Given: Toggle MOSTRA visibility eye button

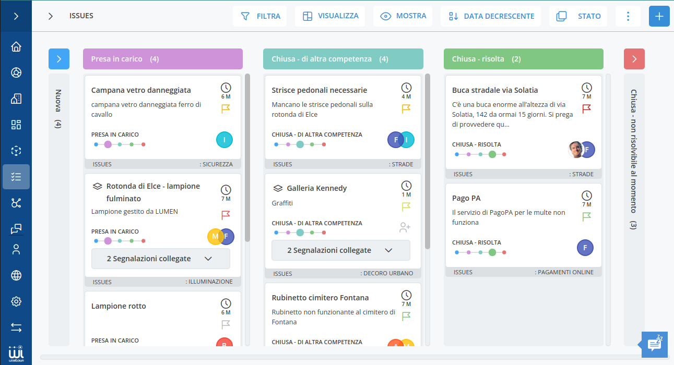Looking at the screenshot, I should [403, 16].
